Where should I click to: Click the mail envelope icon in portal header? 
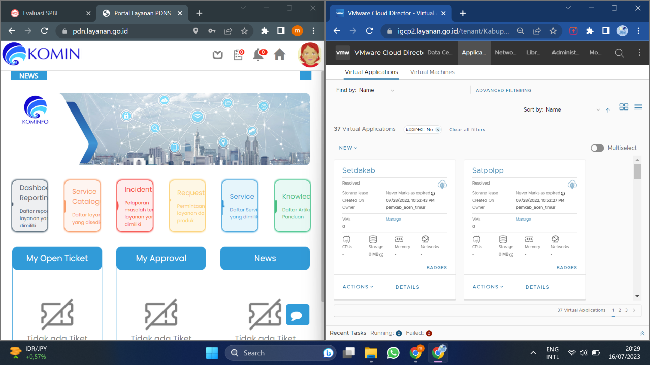(x=218, y=55)
